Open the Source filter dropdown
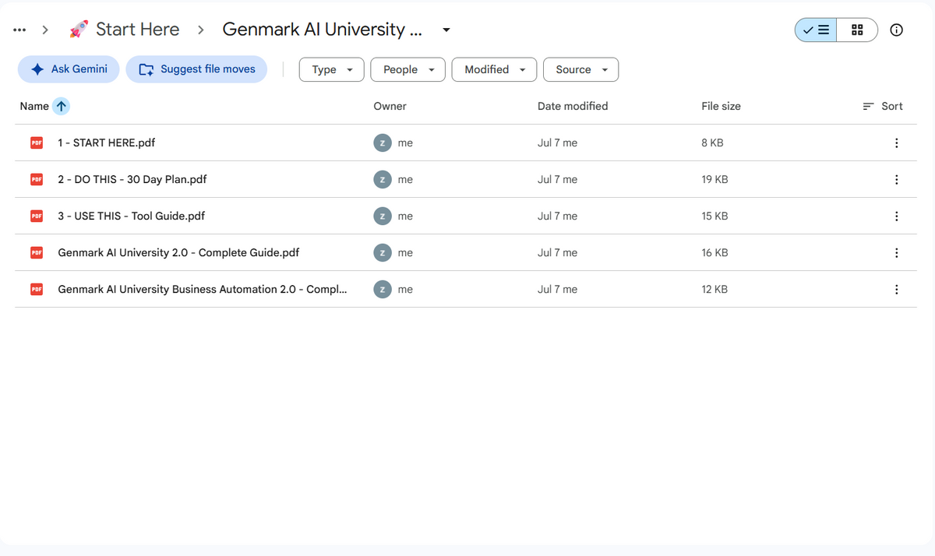The width and height of the screenshot is (935, 556). [580, 69]
